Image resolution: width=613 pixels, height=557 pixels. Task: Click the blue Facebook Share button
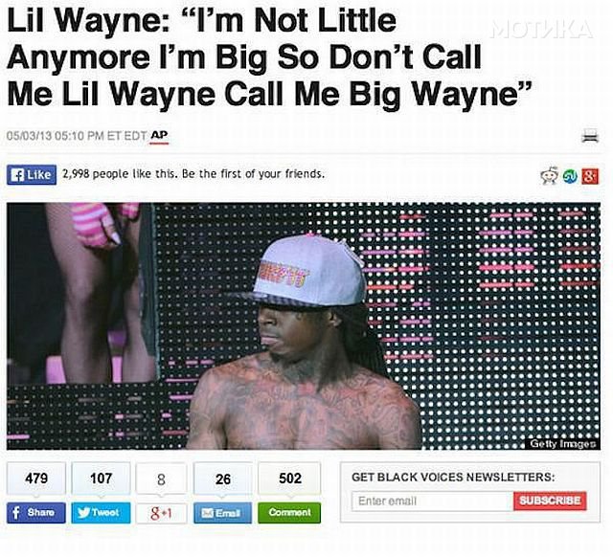pos(36,512)
